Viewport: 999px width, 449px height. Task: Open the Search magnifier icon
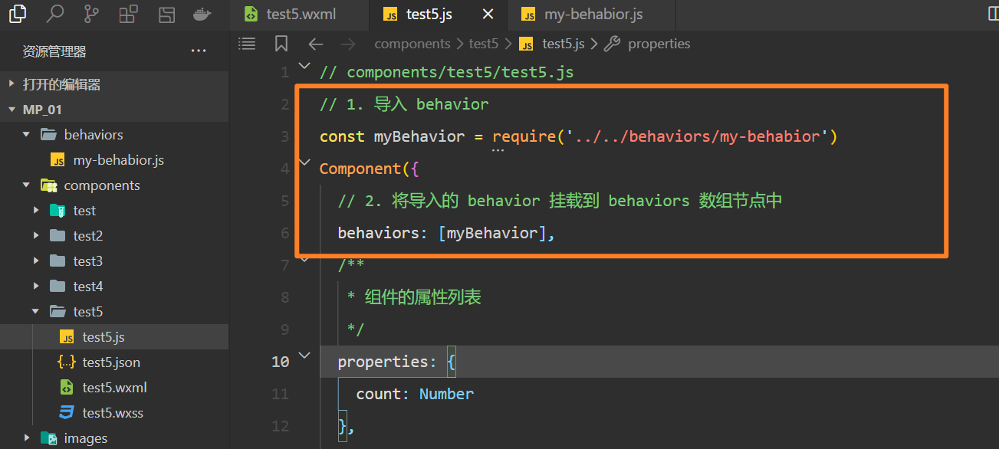54,14
